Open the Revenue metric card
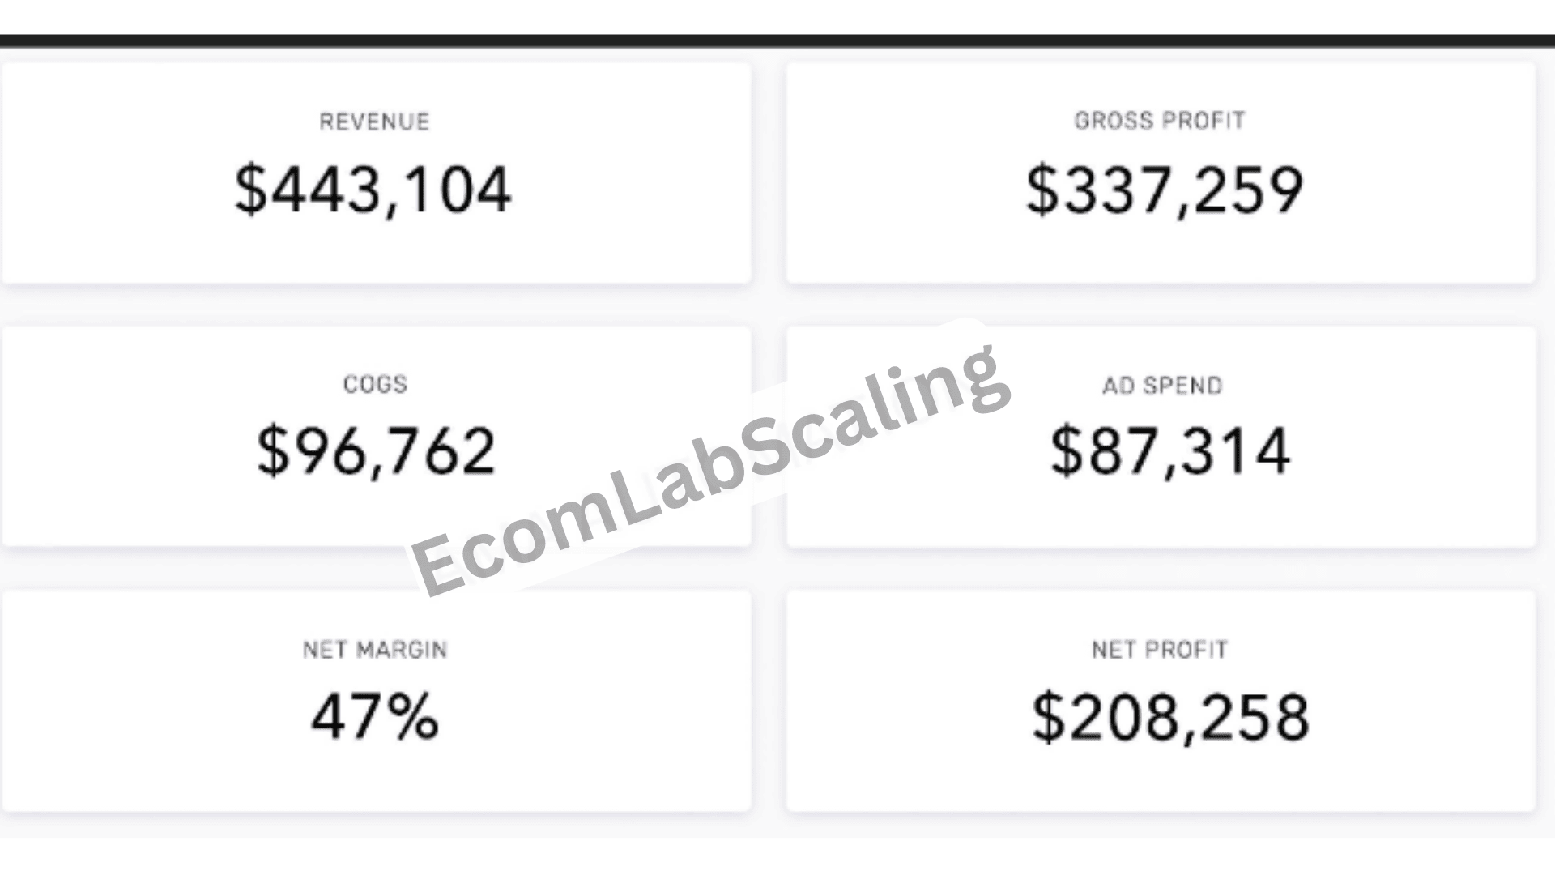This screenshot has height=875, width=1555. 376,173
